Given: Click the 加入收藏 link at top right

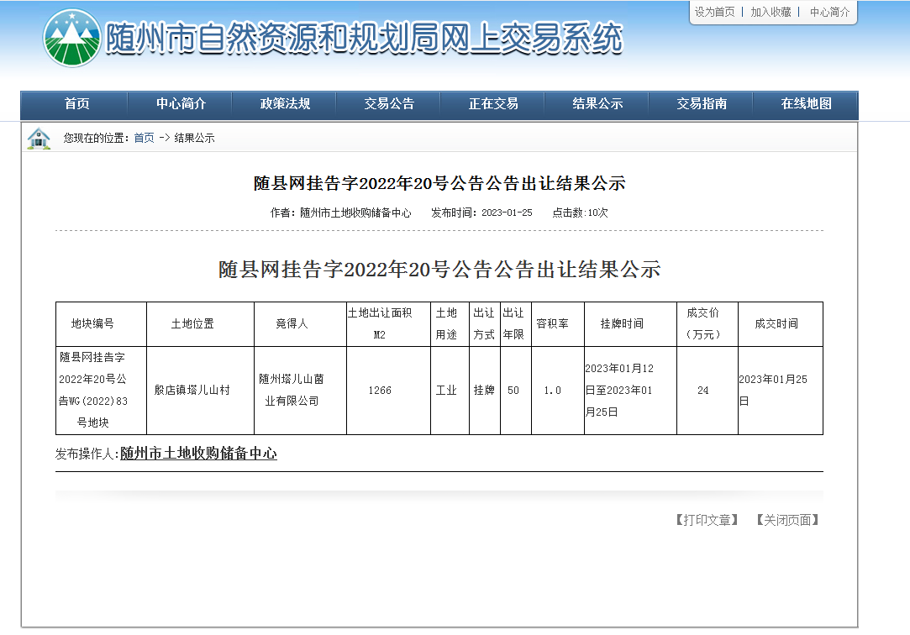Looking at the screenshot, I should [x=771, y=12].
